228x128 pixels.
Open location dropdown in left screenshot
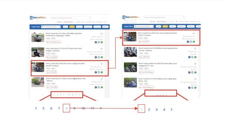point(51,27)
